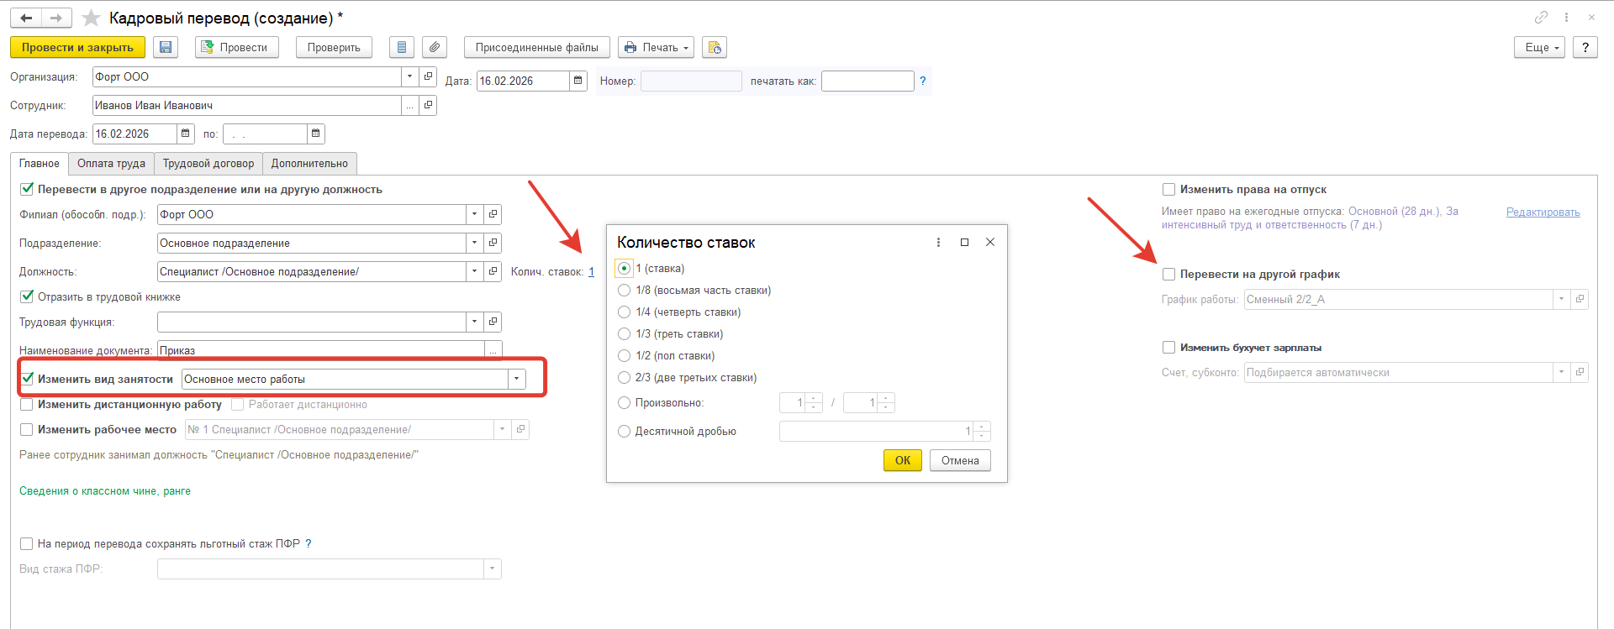1614x629 pixels.
Task: Open calendar for Дата перевода field
Action: point(186,134)
